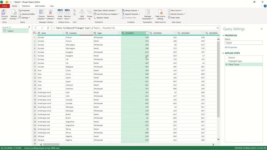Click the Zone column data type icon
Screen dimensions: 267x150
click(39, 33)
